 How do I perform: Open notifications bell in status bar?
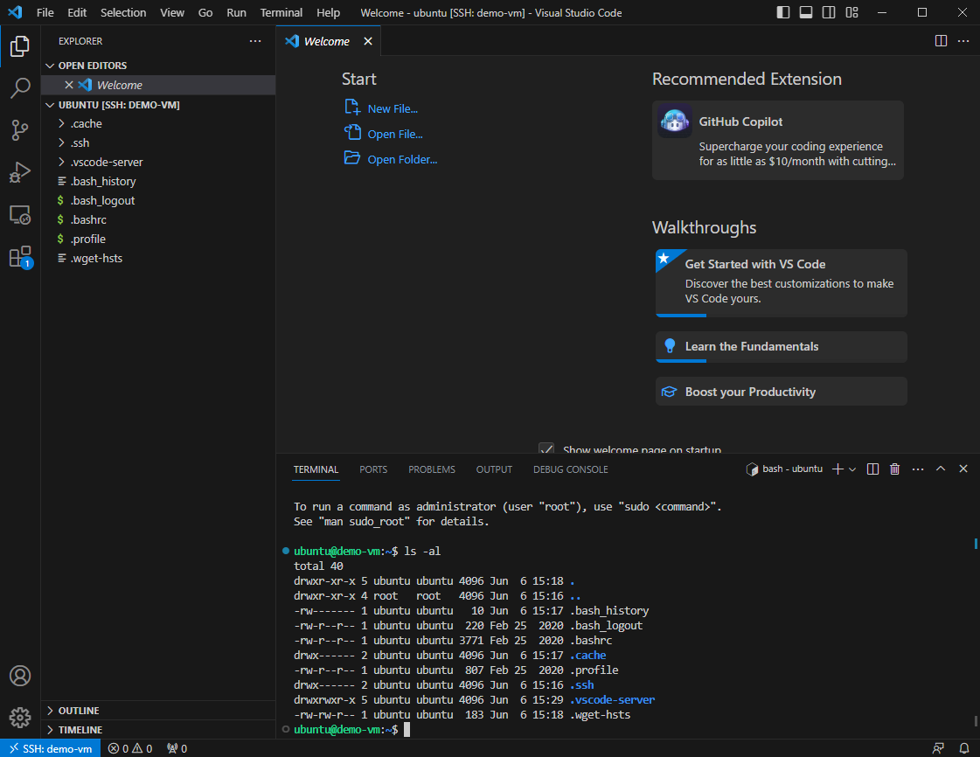pyautogui.click(x=963, y=748)
